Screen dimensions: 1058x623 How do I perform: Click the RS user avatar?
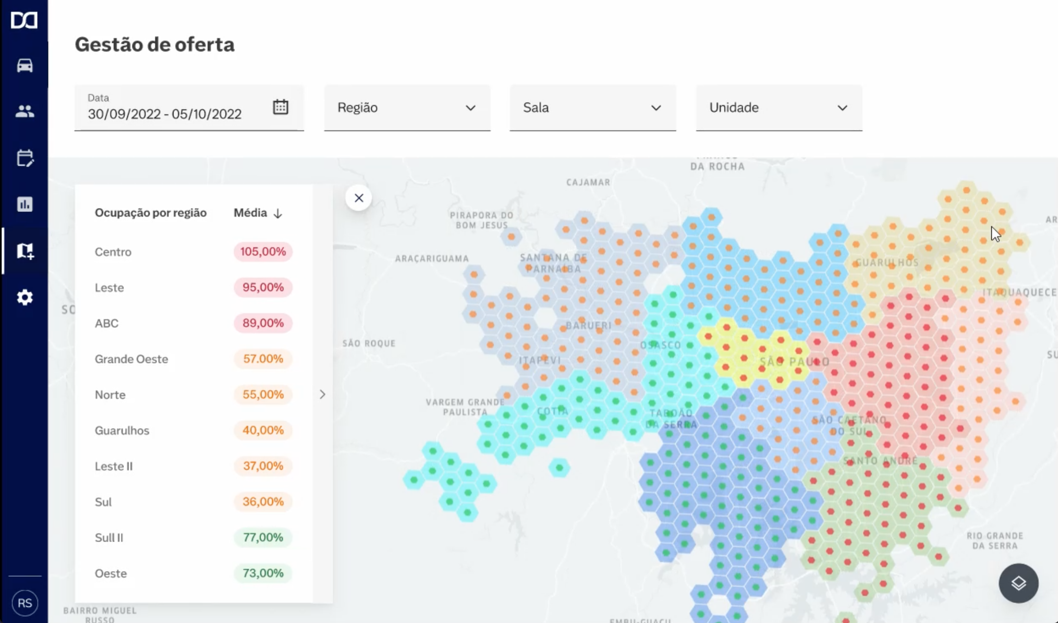click(x=25, y=603)
